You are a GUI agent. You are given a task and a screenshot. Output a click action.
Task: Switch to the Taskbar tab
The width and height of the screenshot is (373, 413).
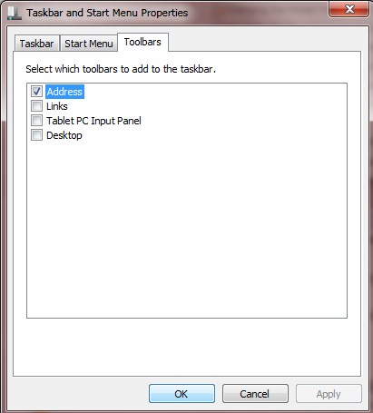click(36, 44)
